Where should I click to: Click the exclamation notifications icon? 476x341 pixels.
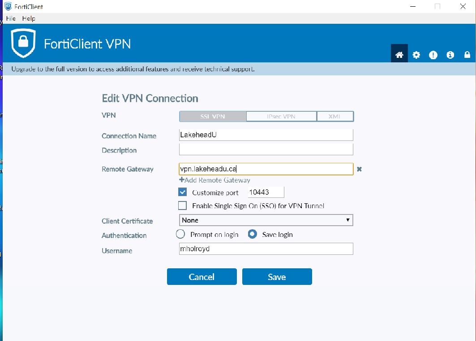tap(433, 55)
